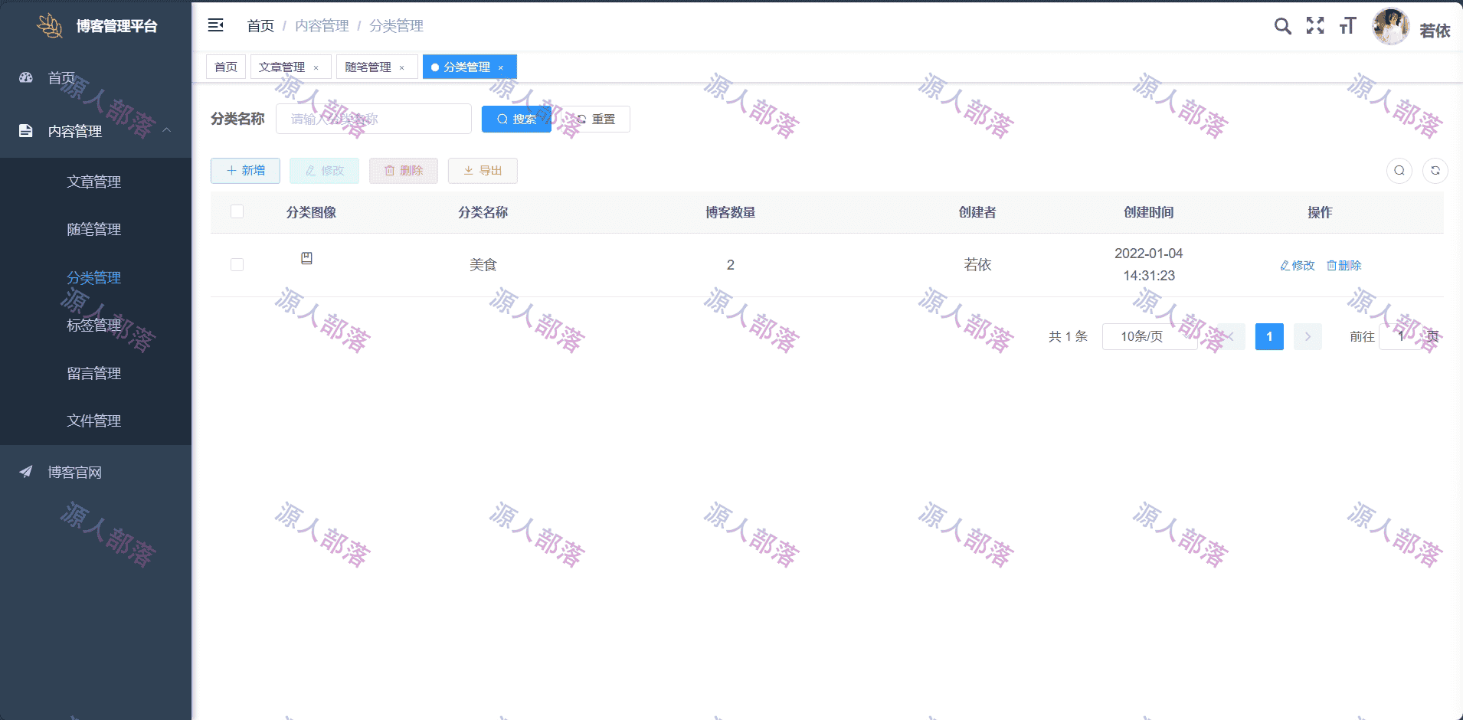Click the dashboard icon beside 首页

(26, 77)
